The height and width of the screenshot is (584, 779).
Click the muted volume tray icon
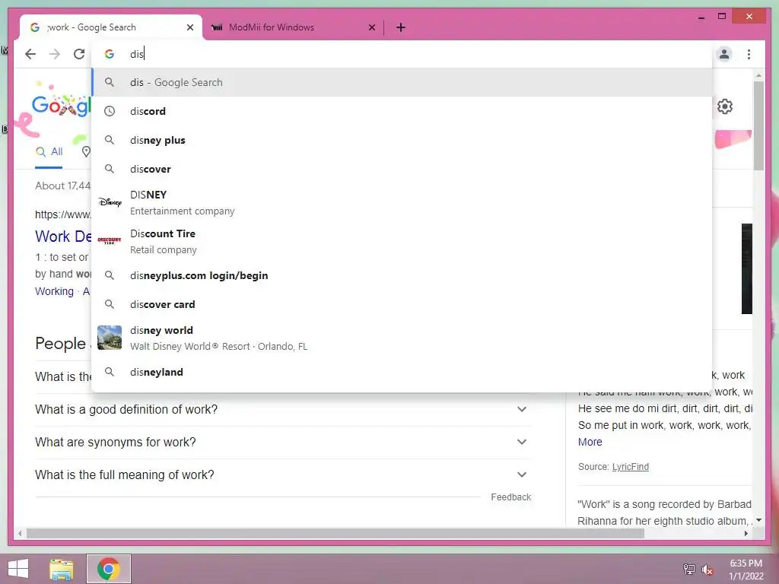point(707,570)
